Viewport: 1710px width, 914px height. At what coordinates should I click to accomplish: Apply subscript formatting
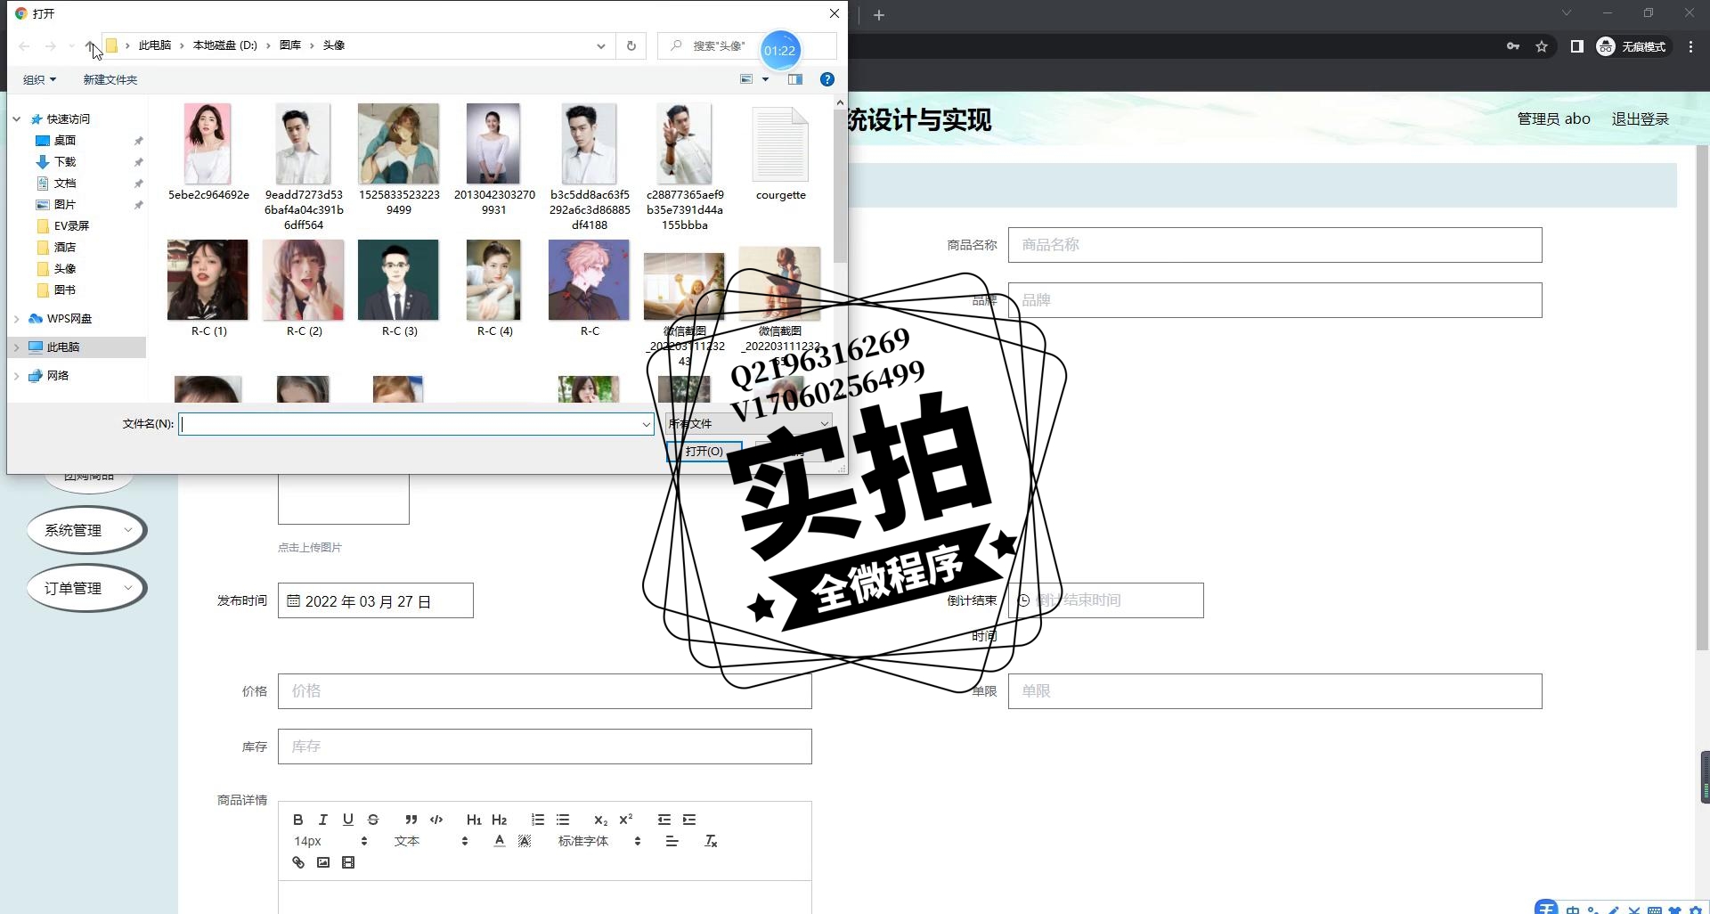(600, 820)
